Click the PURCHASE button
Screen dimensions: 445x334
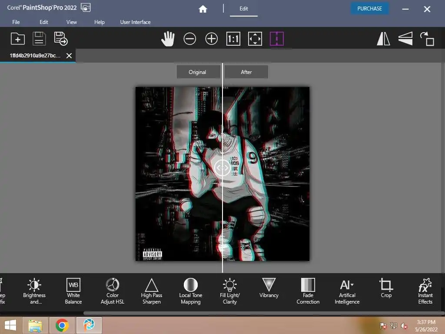pyautogui.click(x=369, y=9)
